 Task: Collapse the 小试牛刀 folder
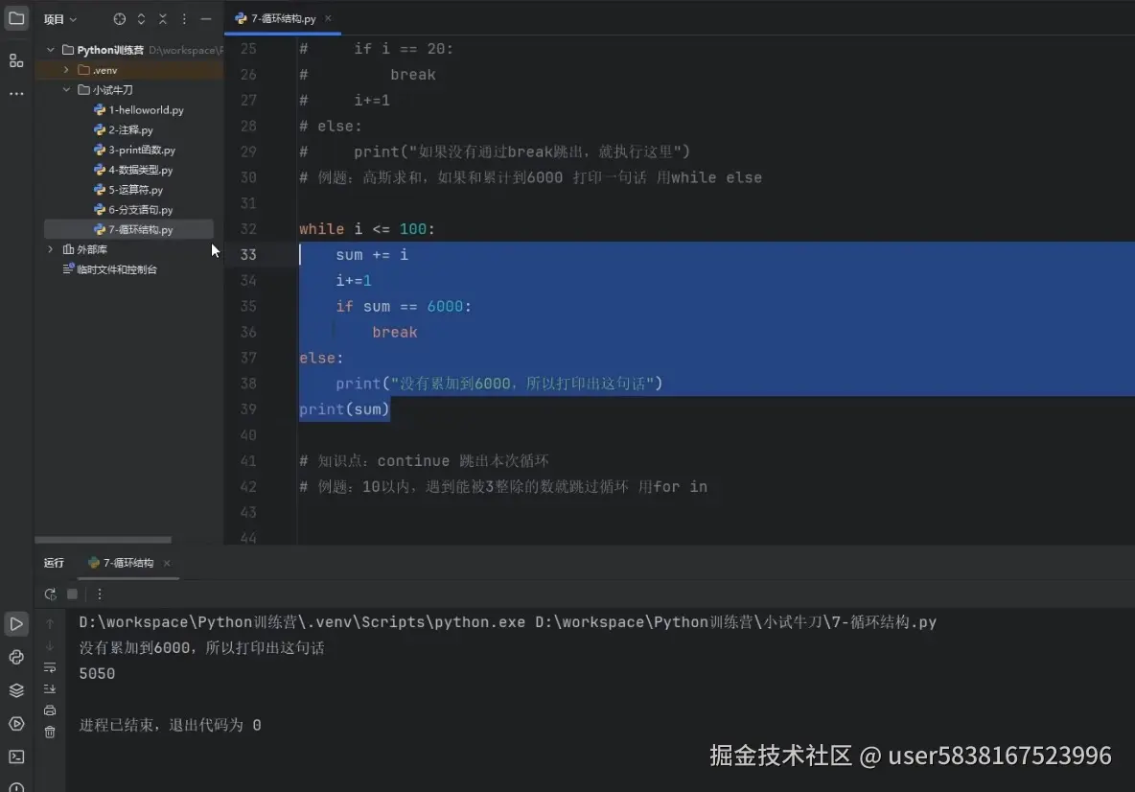click(x=66, y=89)
